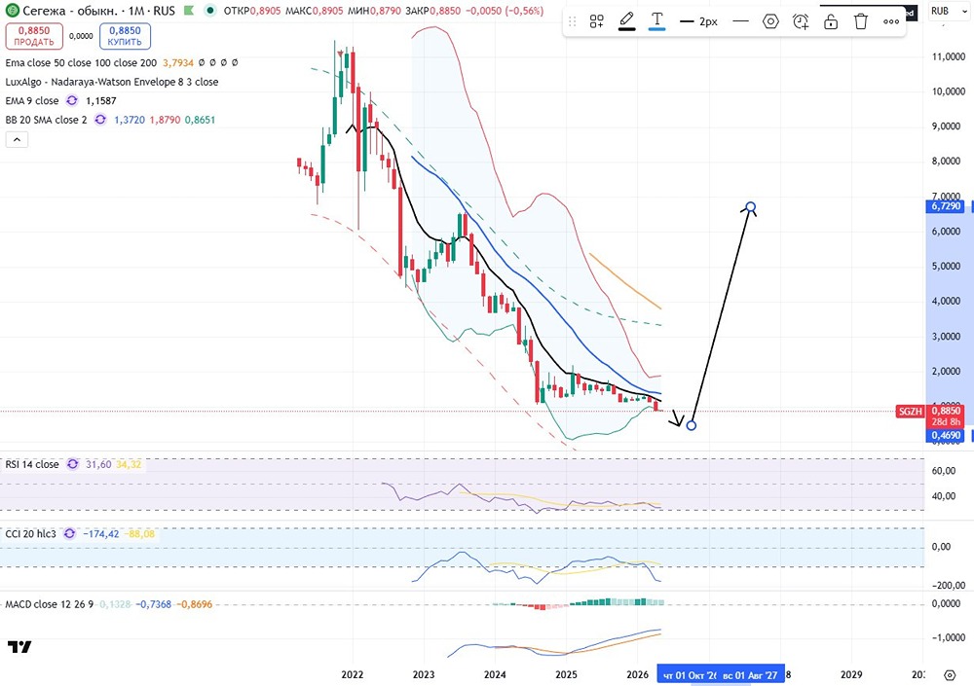The image size is (974, 686).
Task: Click the 0,4690 price scale label
Action: (x=945, y=435)
